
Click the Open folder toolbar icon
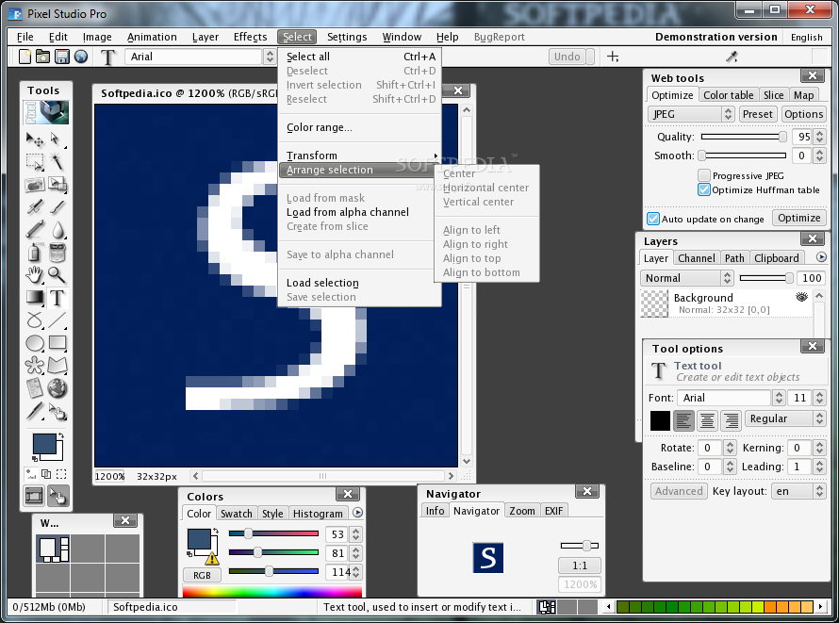42,57
